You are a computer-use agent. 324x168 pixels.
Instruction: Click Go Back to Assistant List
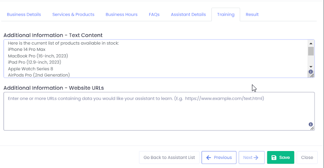click(169, 157)
